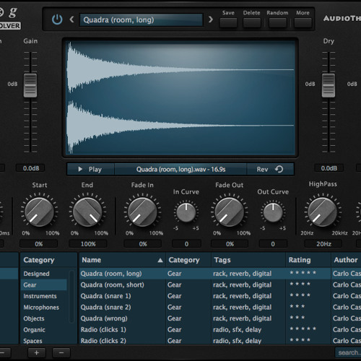Click the Random preset button
The height and width of the screenshot is (361, 361).
point(277,23)
